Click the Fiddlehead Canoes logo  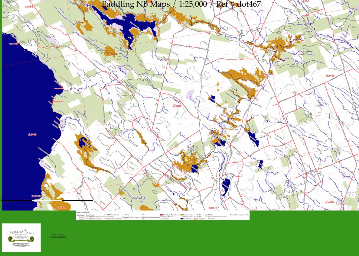coord(21,238)
